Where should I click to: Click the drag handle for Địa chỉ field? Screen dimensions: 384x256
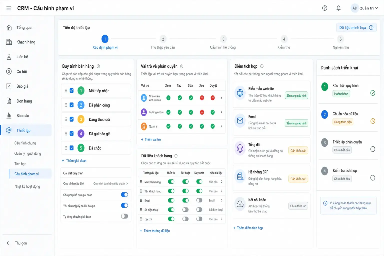[x=141, y=219]
